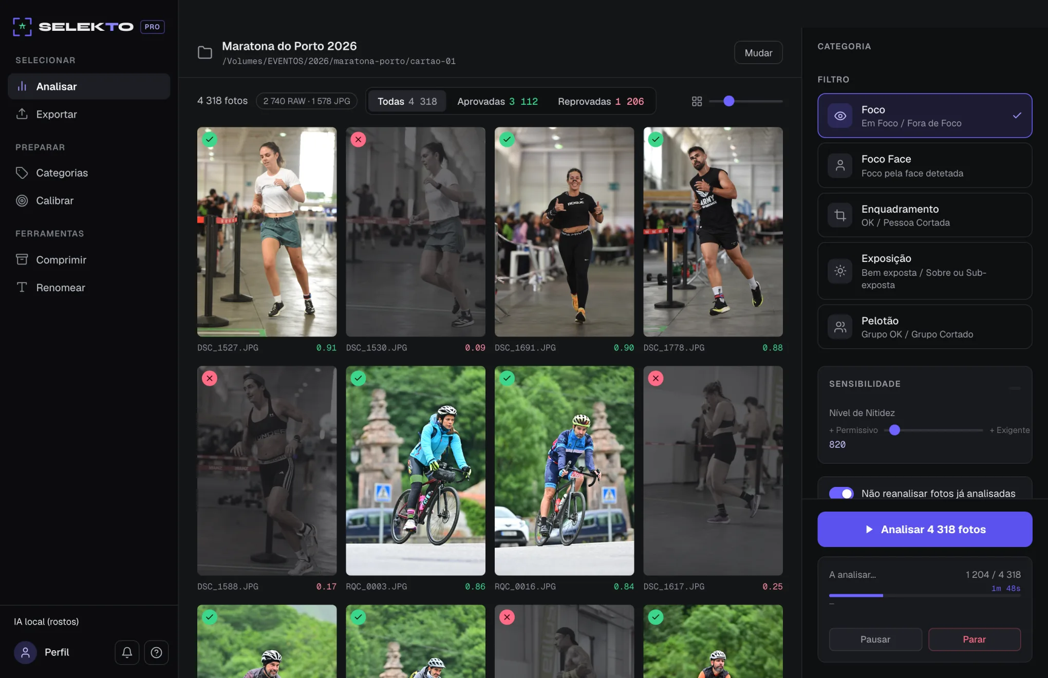Select the Enquadramento filter option

925,215
